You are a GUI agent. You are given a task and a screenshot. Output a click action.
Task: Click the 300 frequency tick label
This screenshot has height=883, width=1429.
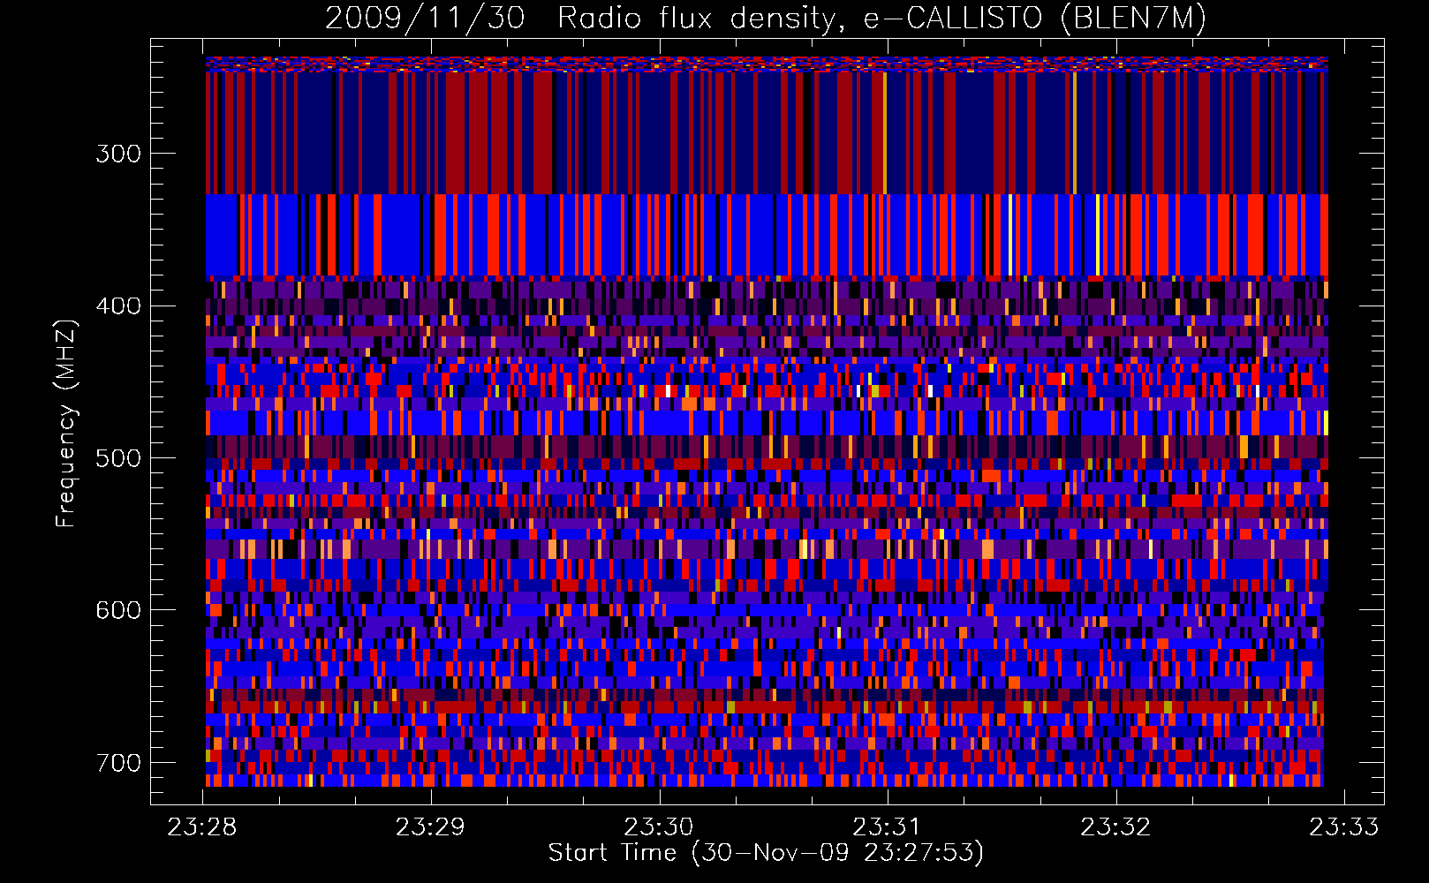(x=118, y=154)
